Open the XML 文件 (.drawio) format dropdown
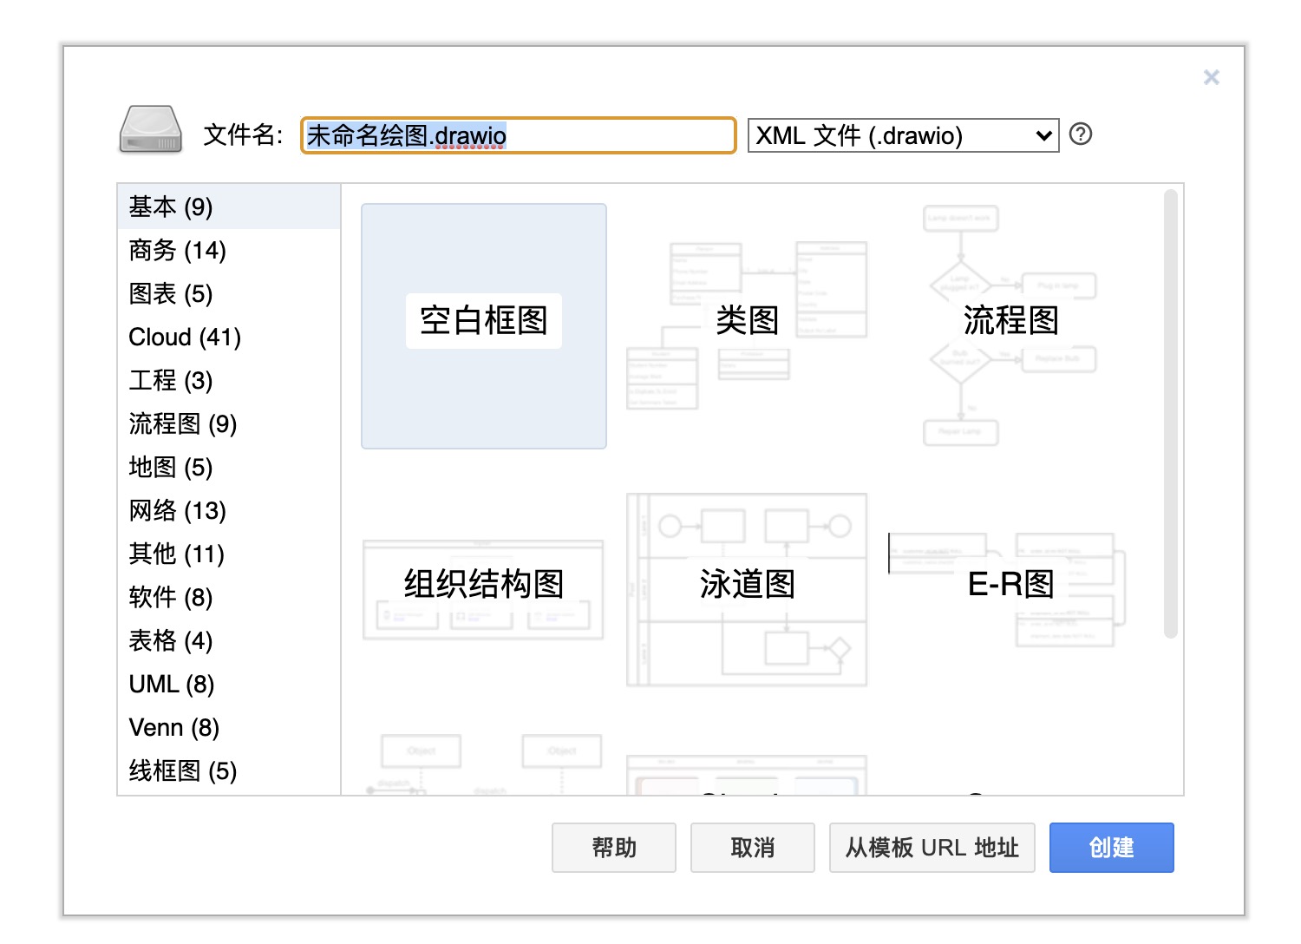 (903, 135)
